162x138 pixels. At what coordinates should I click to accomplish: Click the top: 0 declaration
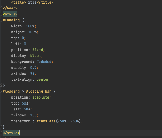(18, 38)
